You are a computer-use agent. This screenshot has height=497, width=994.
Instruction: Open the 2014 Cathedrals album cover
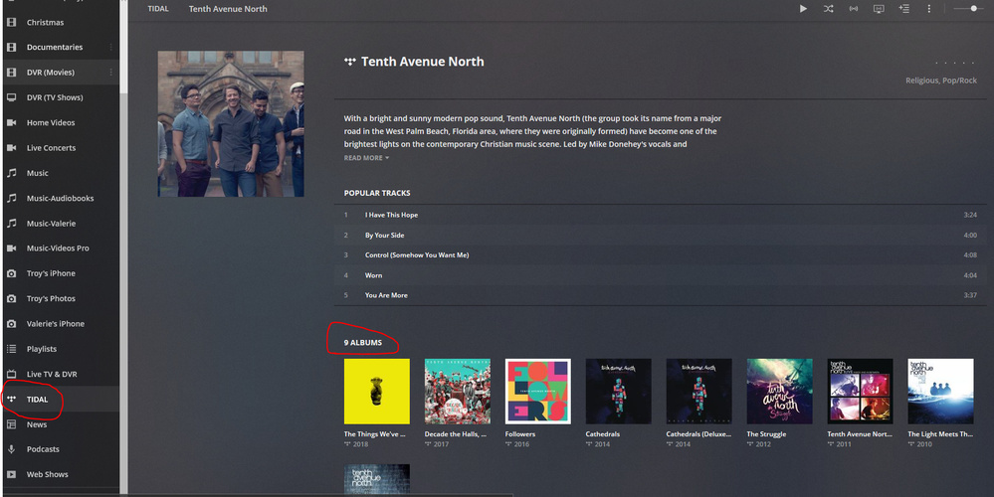click(618, 392)
